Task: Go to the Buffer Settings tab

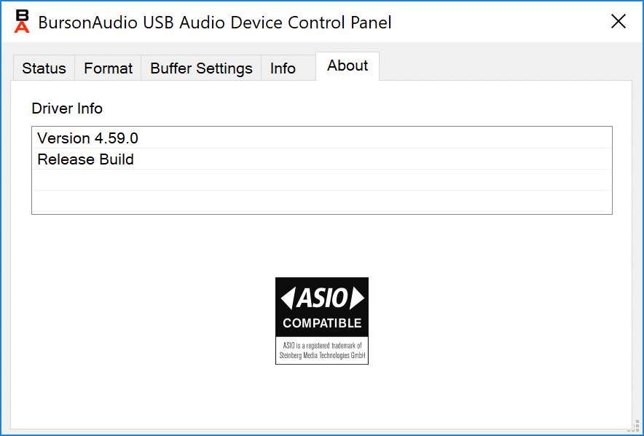Action: 201,68
